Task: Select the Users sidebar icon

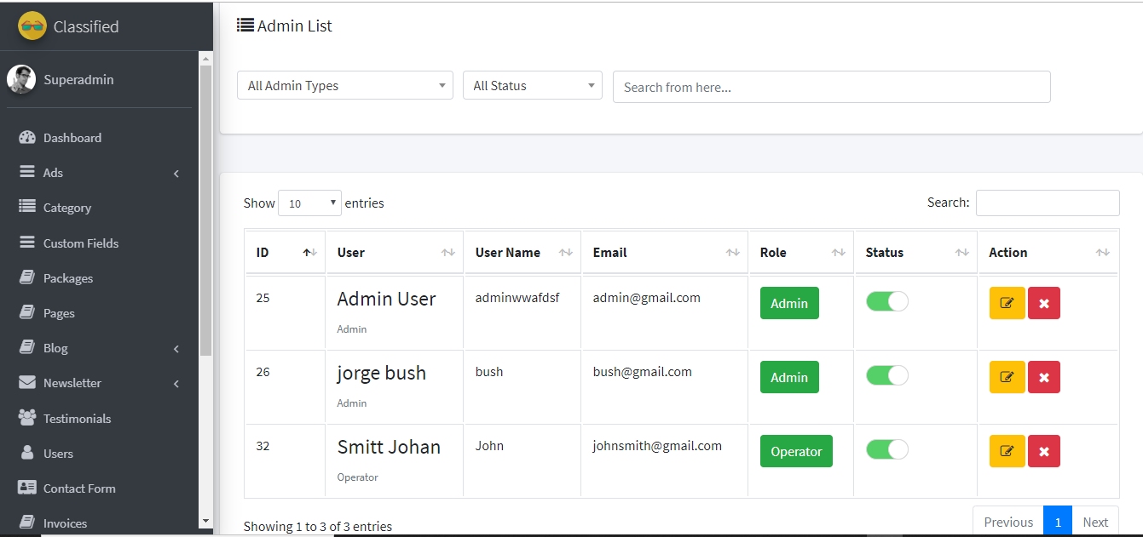Action: (x=28, y=453)
